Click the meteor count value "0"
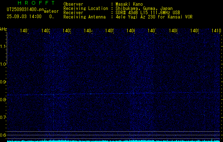 pos(51,17)
